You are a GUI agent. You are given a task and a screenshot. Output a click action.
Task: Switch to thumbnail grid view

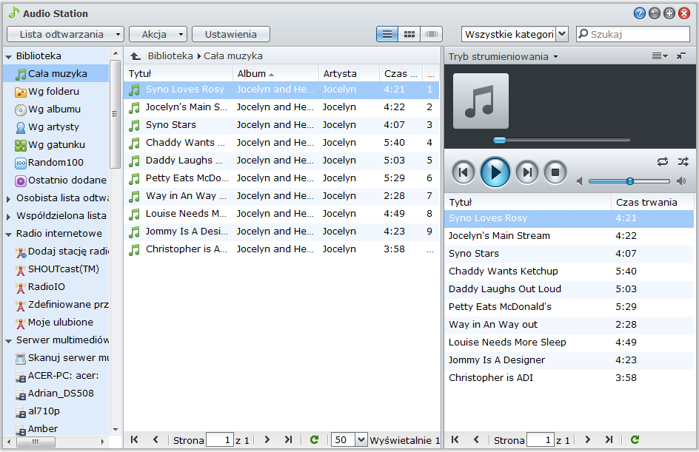pos(409,34)
